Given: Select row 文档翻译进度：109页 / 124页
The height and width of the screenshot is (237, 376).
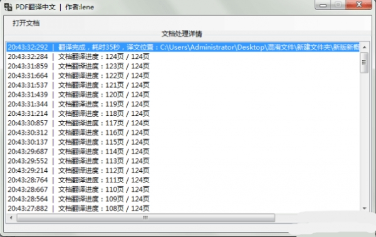Looking at the screenshot, I should coord(183,199).
